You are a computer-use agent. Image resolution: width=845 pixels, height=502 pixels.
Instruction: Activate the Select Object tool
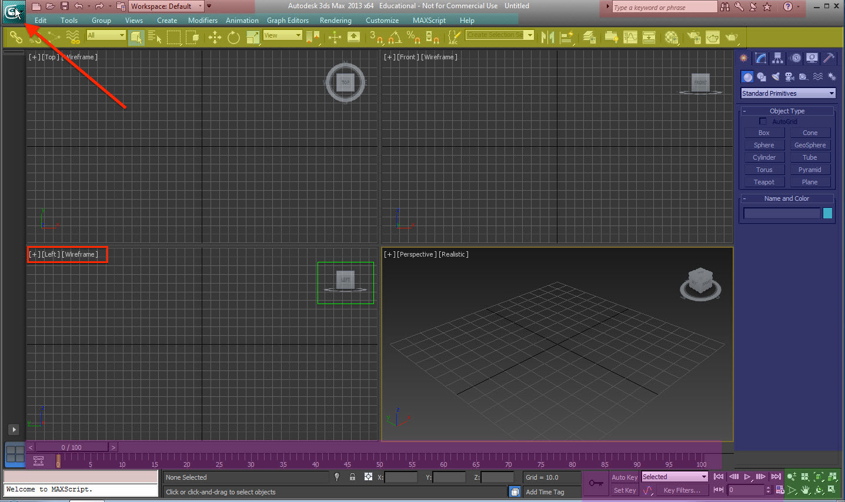[x=136, y=38]
